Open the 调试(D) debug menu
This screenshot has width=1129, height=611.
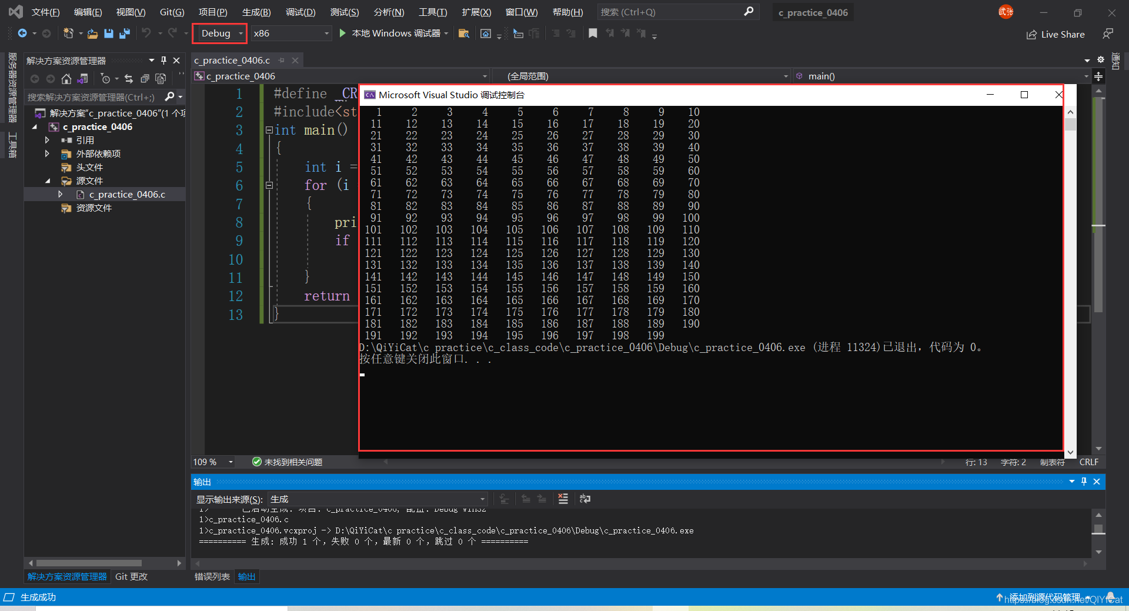point(300,12)
